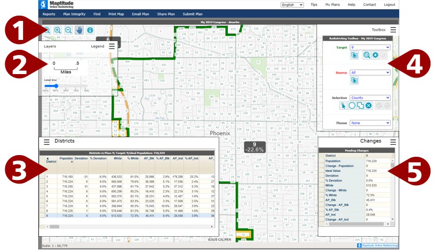Open the Reports menu

click(49, 14)
